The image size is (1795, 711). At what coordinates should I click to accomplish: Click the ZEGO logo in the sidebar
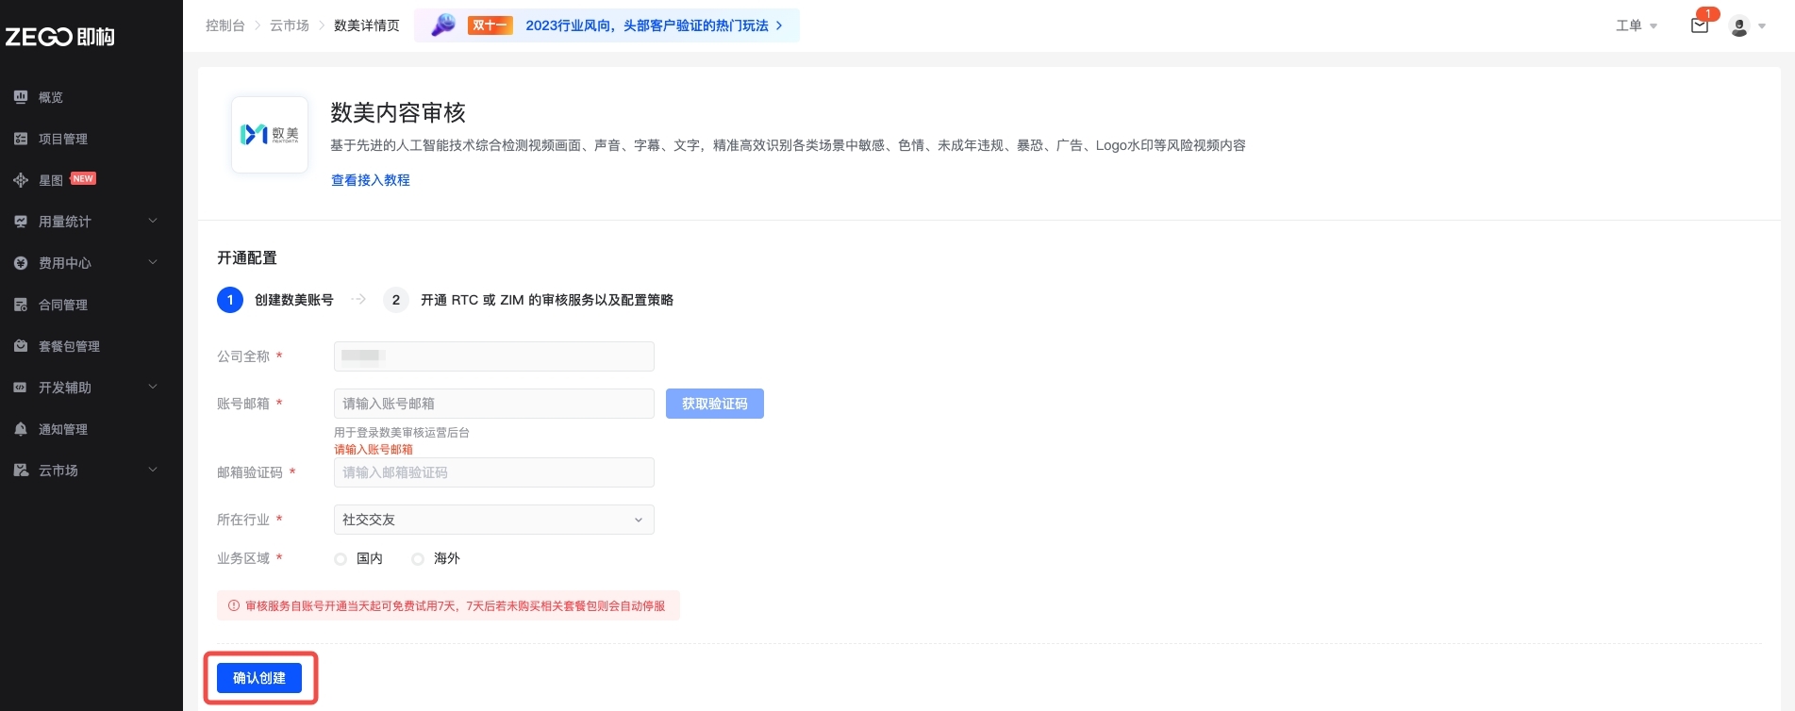(59, 37)
